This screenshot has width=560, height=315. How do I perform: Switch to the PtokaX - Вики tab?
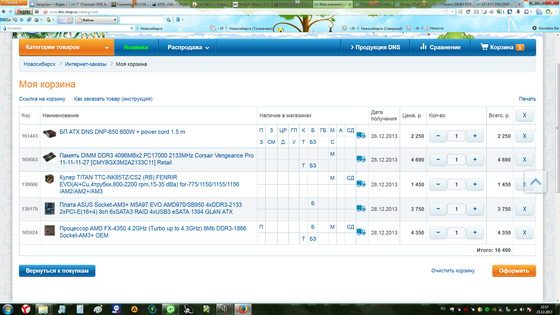252,4
